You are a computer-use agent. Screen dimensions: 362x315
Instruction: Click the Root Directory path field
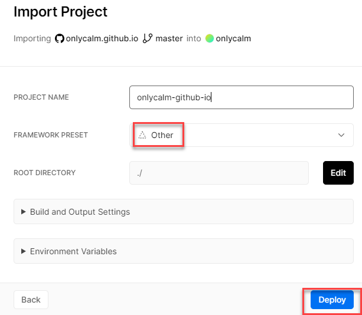tap(219, 173)
